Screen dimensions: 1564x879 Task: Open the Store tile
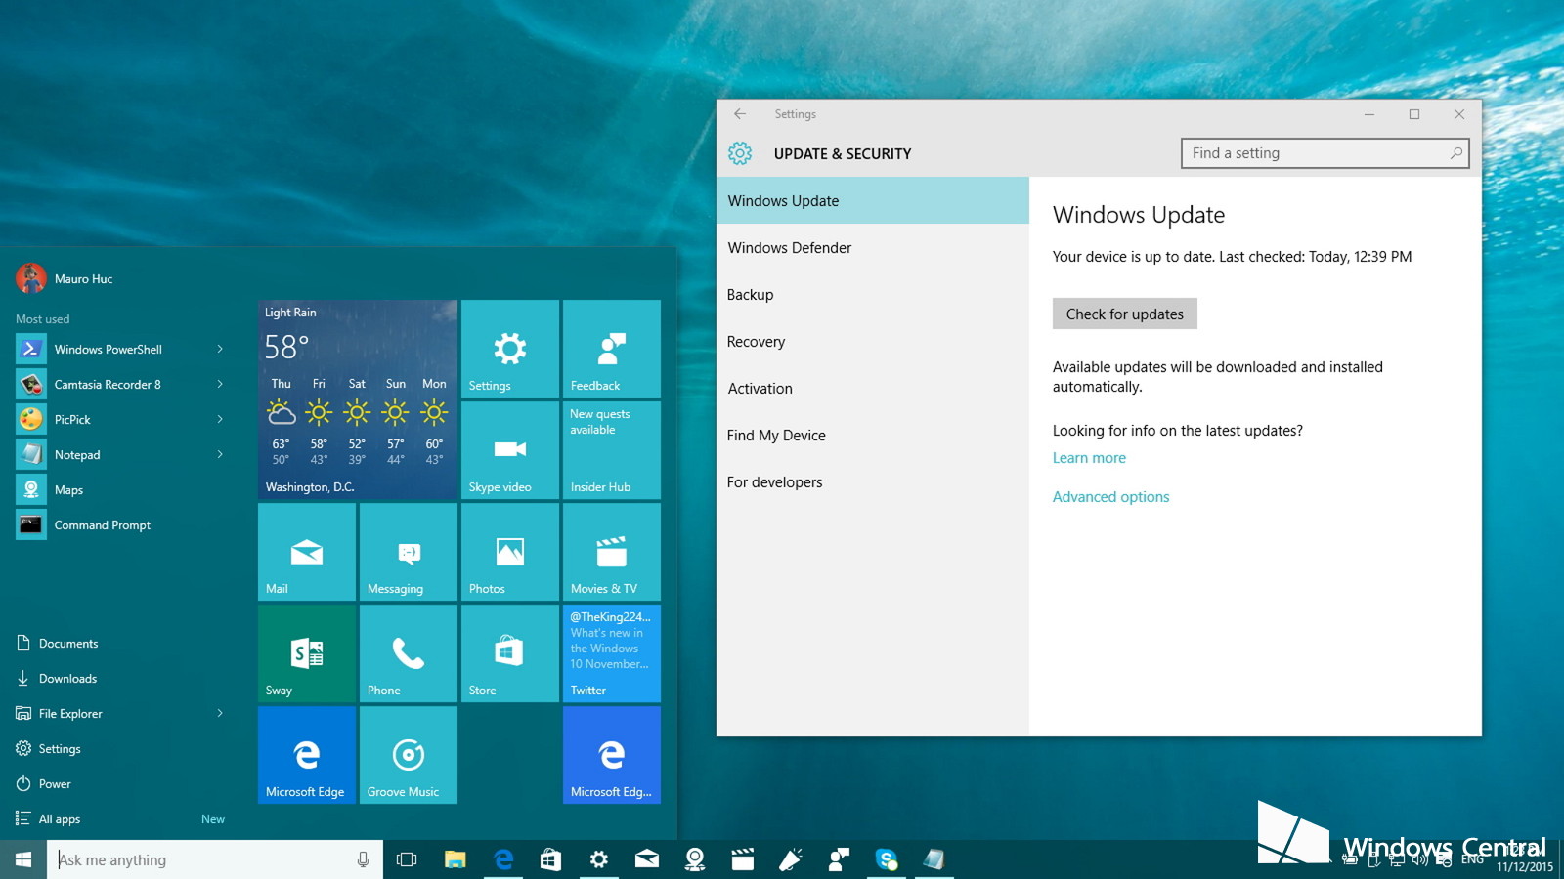click(x=510, y=652)
